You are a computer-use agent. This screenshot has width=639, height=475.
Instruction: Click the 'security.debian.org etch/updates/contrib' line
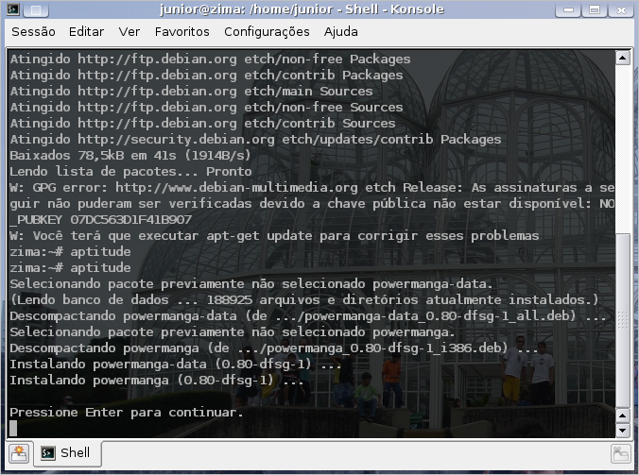[255, 140]
